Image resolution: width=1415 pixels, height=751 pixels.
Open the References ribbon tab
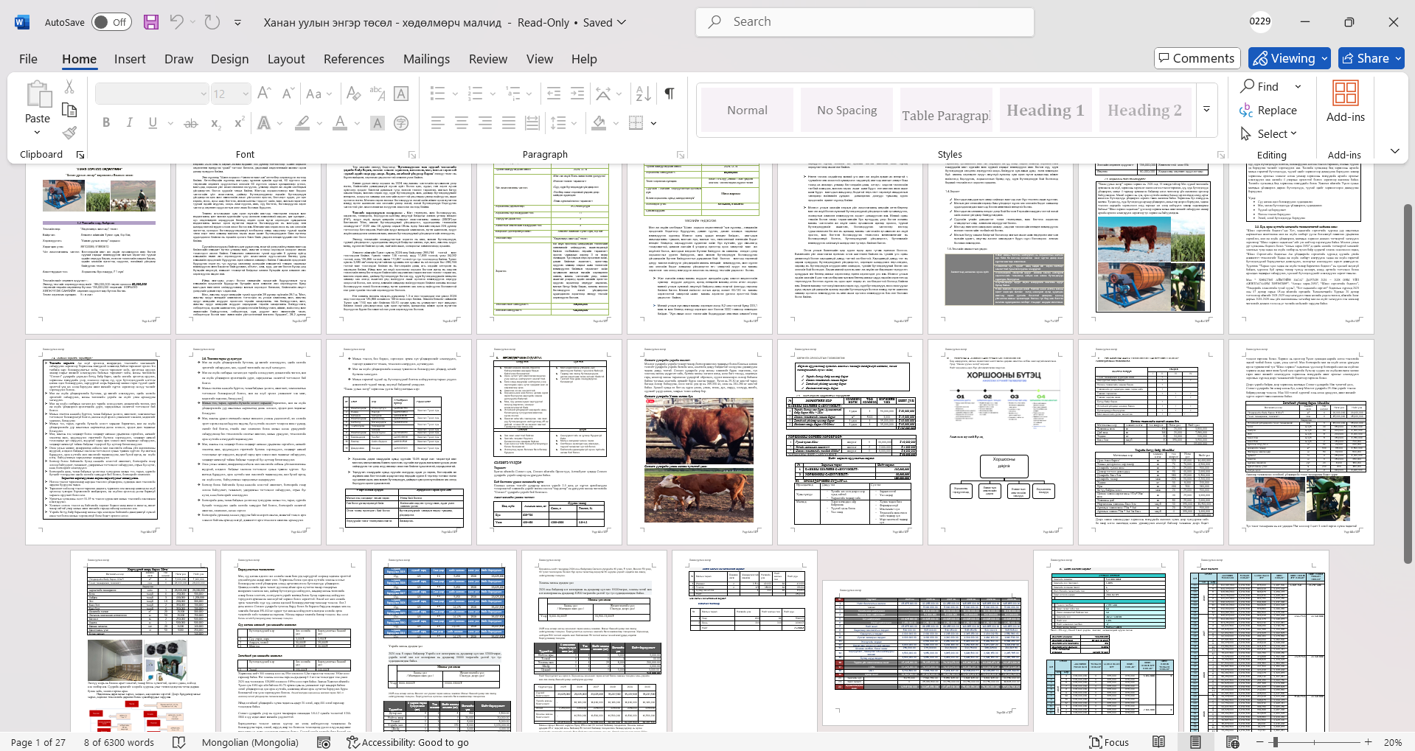point(354,59)
